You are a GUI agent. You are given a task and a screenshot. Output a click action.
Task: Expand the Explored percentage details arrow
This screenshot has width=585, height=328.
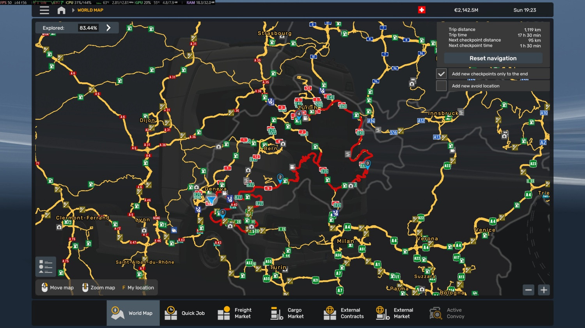pyautogui.click(x=109, y=28)
